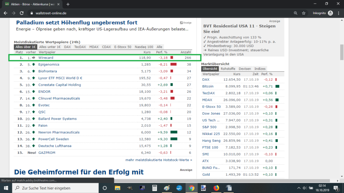This screenshot has width=344, height=193.
Task: Open File Explorer from taskbar
Action: click(x=117, y=188)
